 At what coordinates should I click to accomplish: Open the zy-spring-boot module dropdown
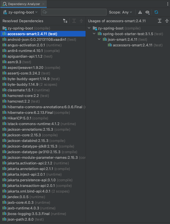click(x=20, y=12)
